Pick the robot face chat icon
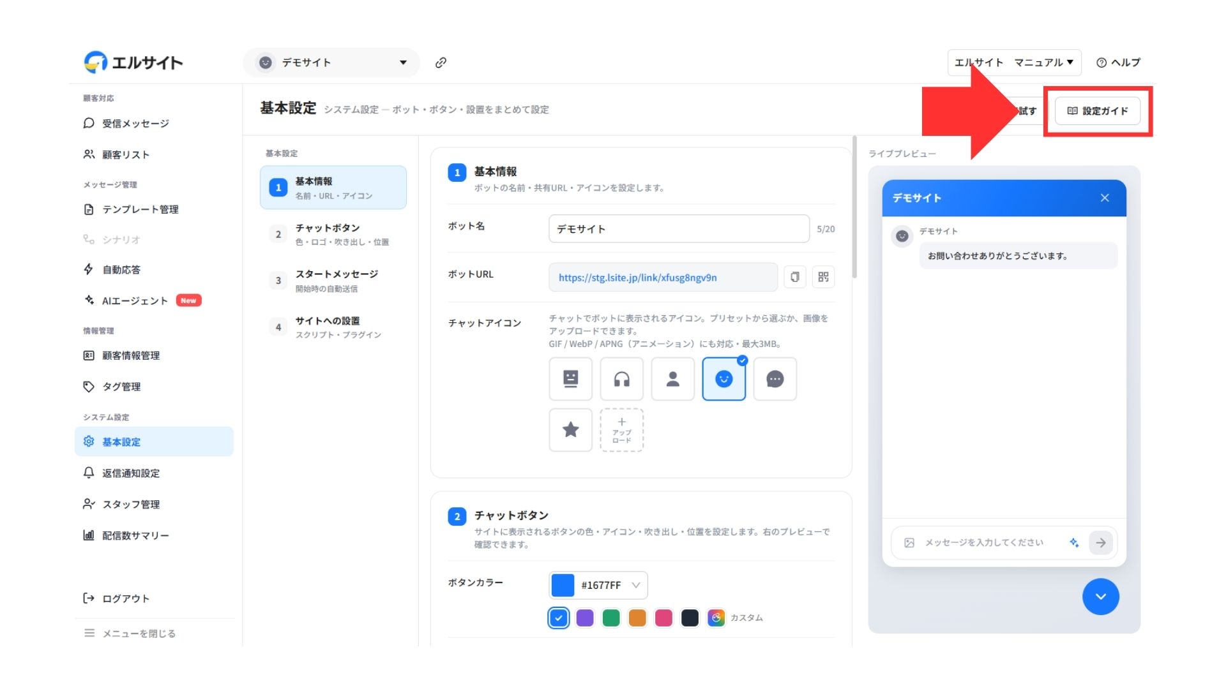The image size is (1226, 689). [570, 379]
